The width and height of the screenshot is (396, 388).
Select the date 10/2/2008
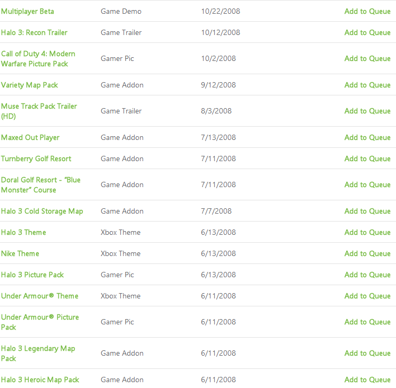[218, 58]
